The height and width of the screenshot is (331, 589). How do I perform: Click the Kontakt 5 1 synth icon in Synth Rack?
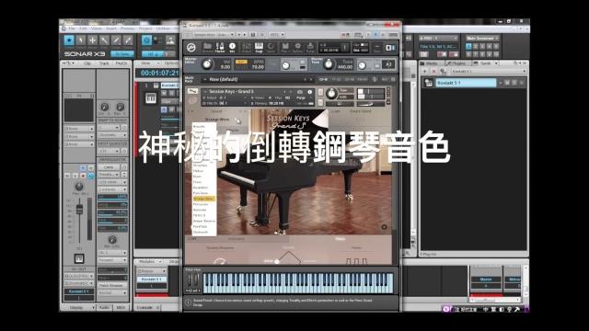(x=429, y=83)
